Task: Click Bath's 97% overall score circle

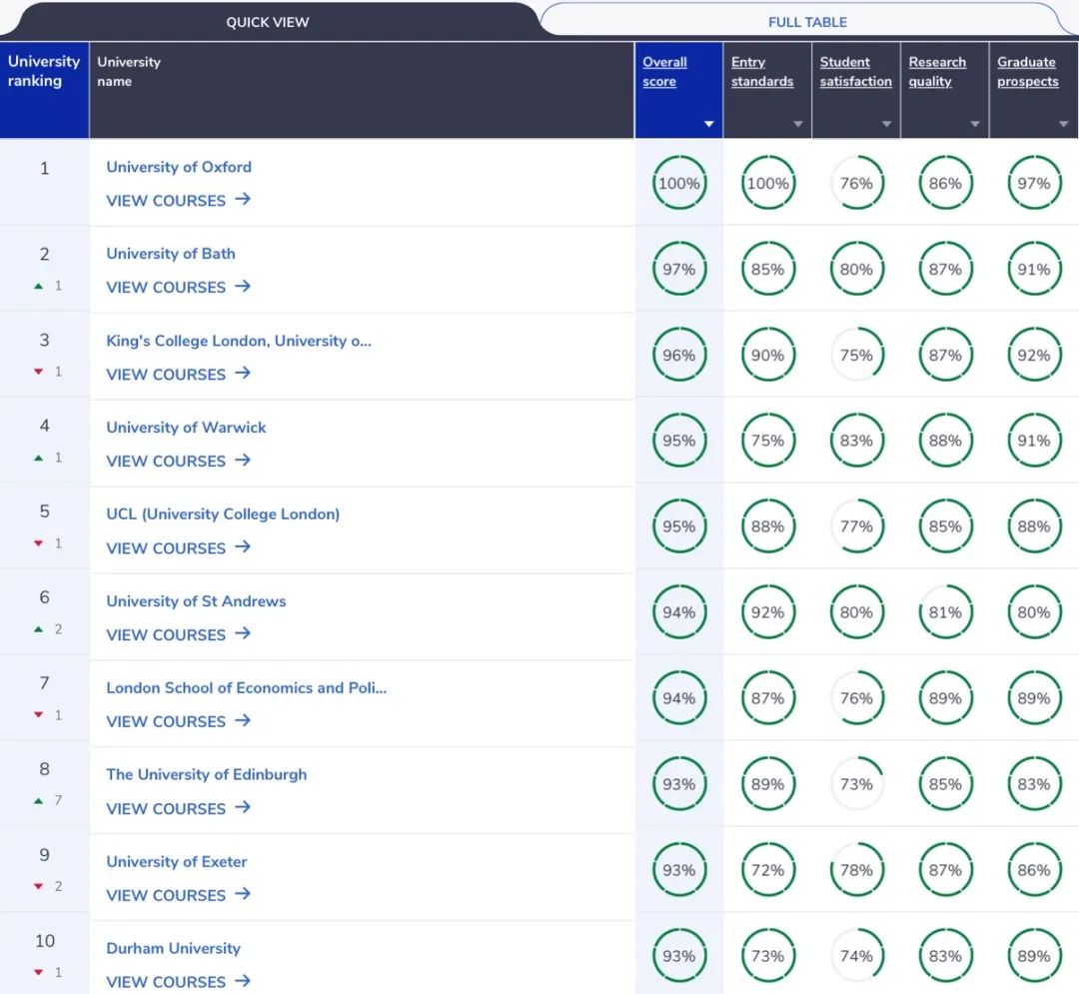Action: [x=679, y=269]
